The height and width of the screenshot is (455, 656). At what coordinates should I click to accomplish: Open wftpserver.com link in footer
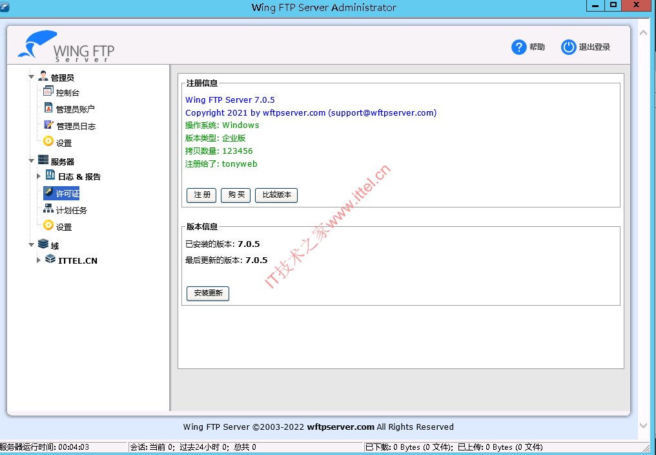click(x=340, y=427)
